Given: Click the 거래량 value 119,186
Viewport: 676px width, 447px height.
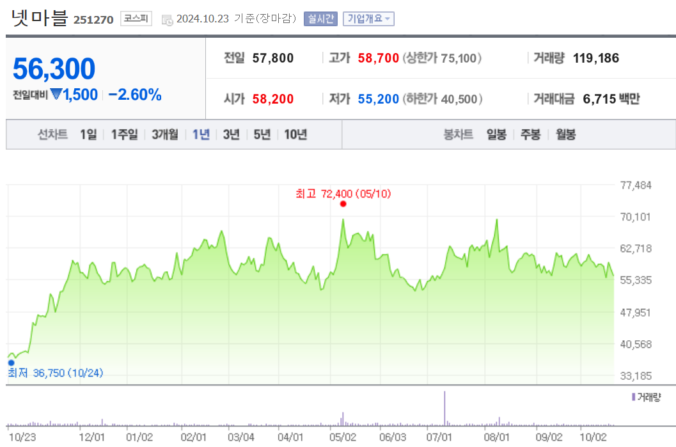Looking at the screenshot, I should 596,58.
